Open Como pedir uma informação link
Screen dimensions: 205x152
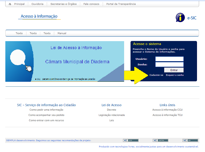coord(46,110)
